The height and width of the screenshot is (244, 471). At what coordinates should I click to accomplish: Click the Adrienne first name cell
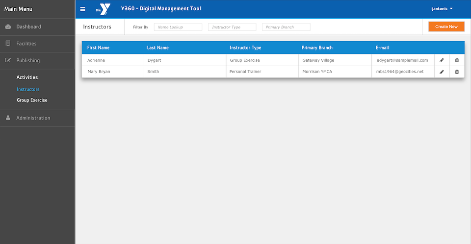[x=113, y=60]
